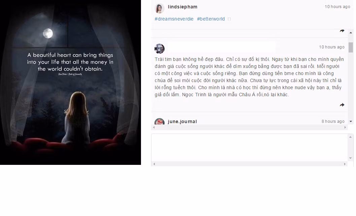Open the anonymous commenter's avatar

(x=159, y=48)
